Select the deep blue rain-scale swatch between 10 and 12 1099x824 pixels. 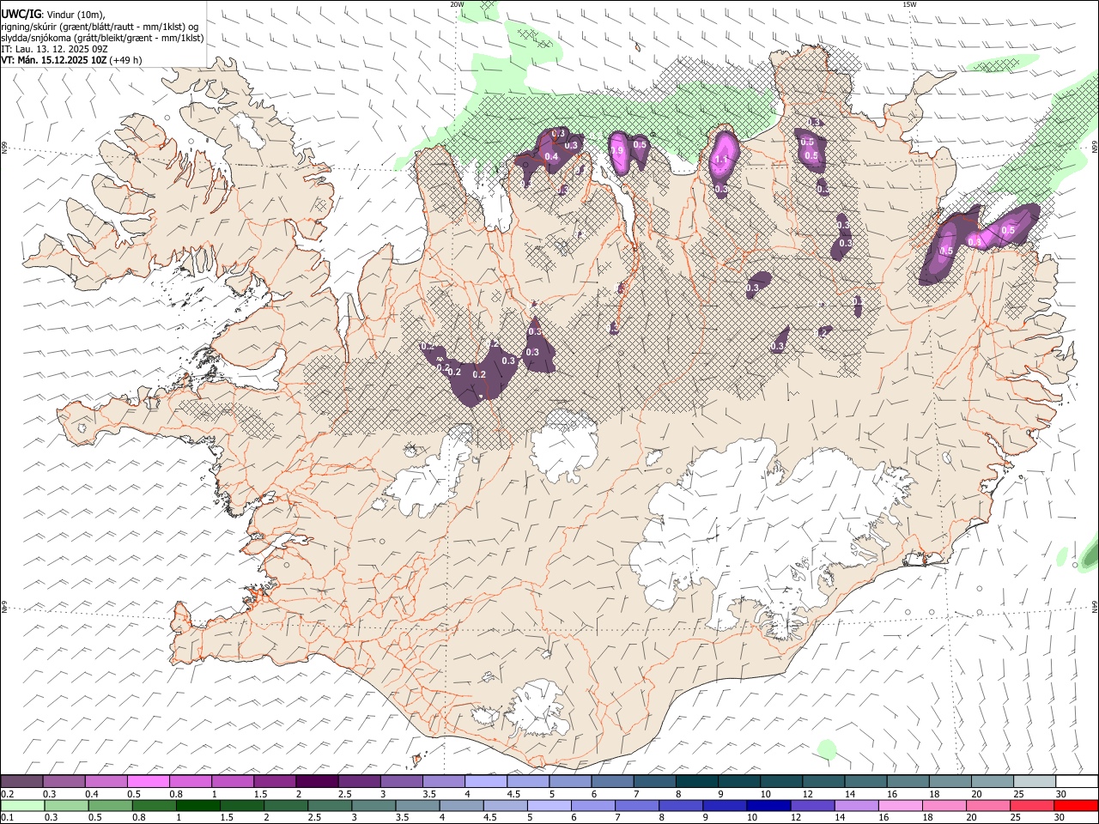tap(769, 806)
